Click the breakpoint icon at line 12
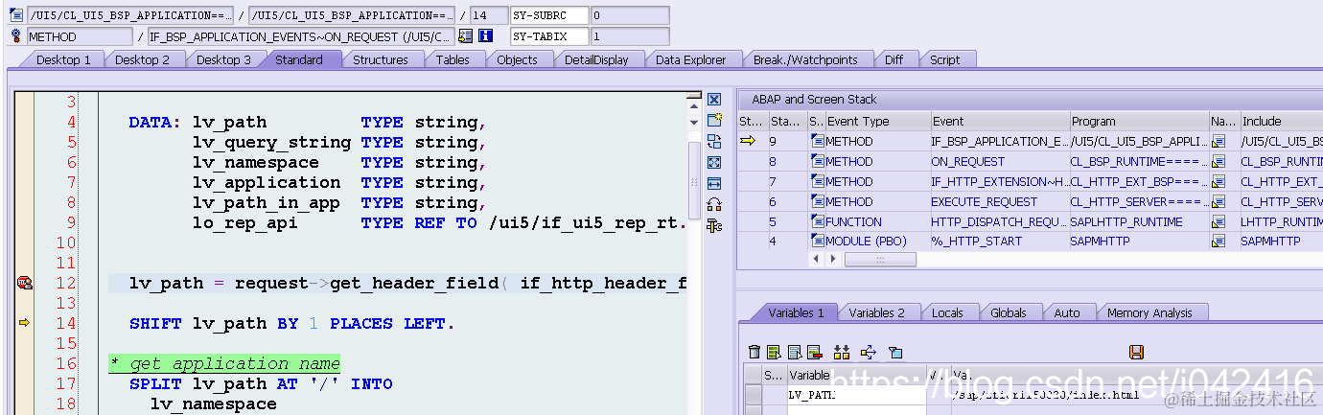This screenshot has width=1323, height=415. (25, 283)
